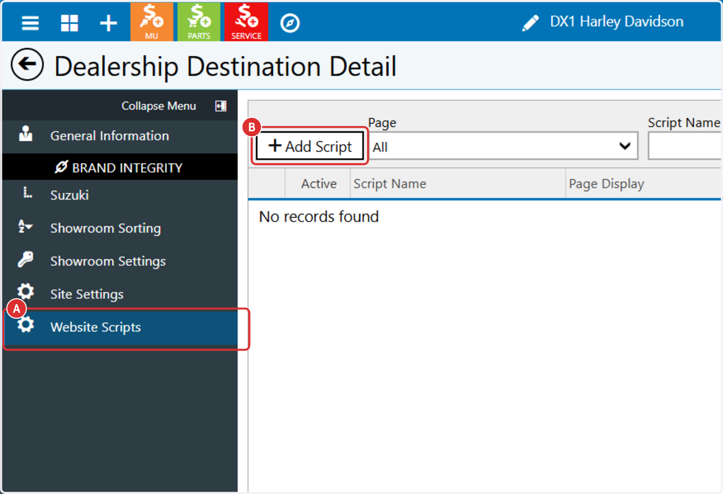Click the Script Name filter field
The height and width of the screenshot is (494, 723).
684,146
